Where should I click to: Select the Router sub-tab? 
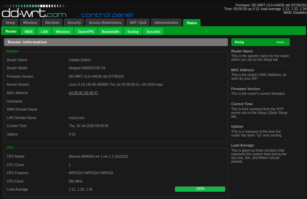click(11, 31)
